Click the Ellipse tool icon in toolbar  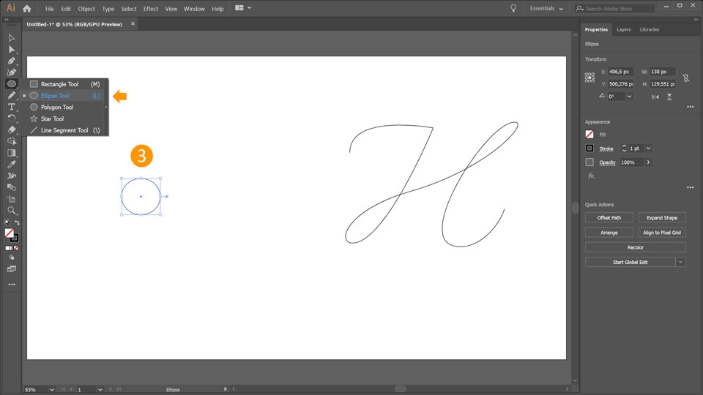12,83
